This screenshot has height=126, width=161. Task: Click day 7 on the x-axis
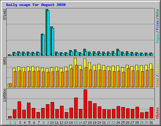click(39, 123)
